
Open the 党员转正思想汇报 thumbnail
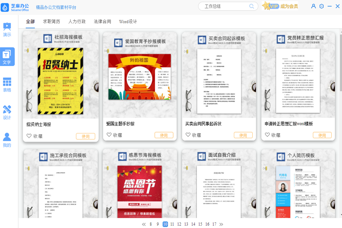pos(298,75)
